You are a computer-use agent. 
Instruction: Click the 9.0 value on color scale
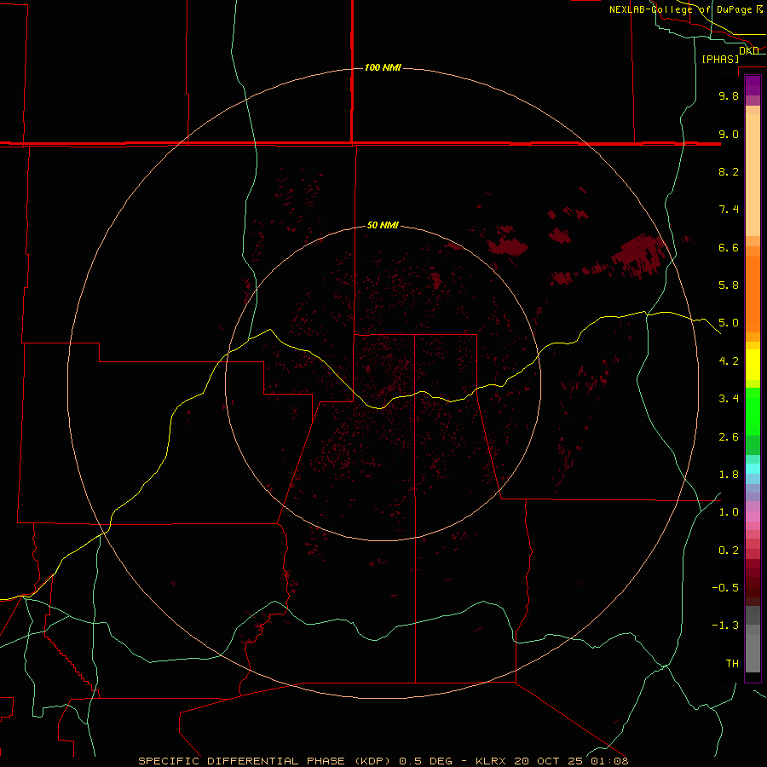point(729,134)
